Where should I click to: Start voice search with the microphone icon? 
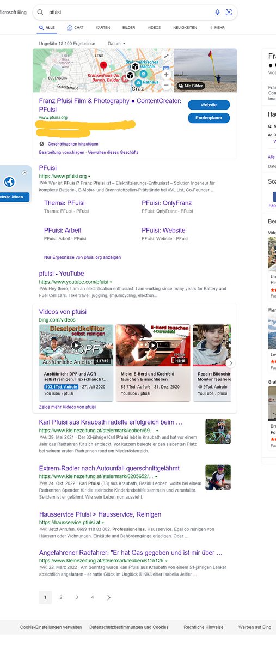tap(218, 12)
